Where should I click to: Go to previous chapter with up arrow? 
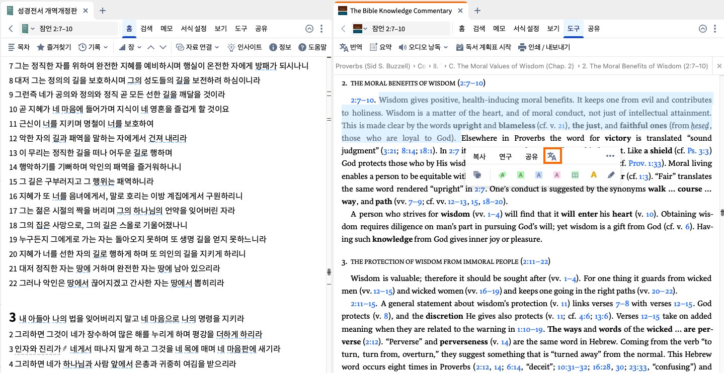point(151,47)
